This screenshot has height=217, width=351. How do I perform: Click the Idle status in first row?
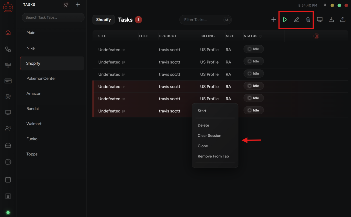(253, 49)
